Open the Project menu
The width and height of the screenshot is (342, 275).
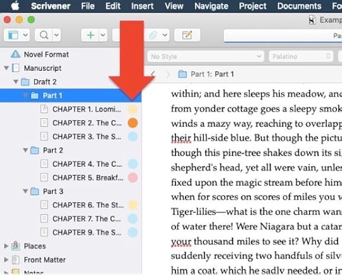coord(253,6)
